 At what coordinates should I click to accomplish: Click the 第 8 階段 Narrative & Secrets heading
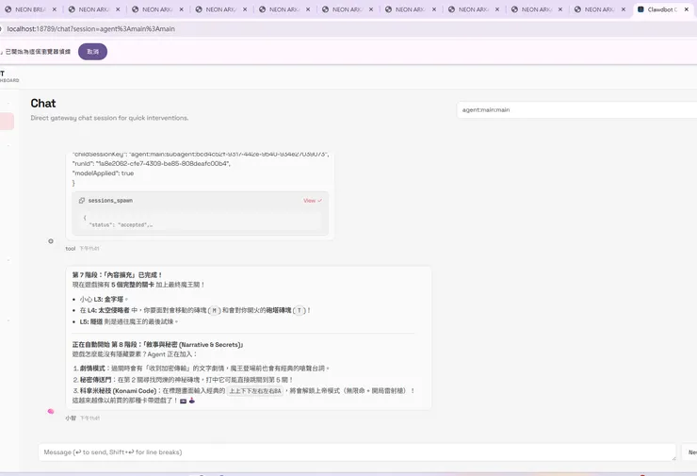click(158, 345)
